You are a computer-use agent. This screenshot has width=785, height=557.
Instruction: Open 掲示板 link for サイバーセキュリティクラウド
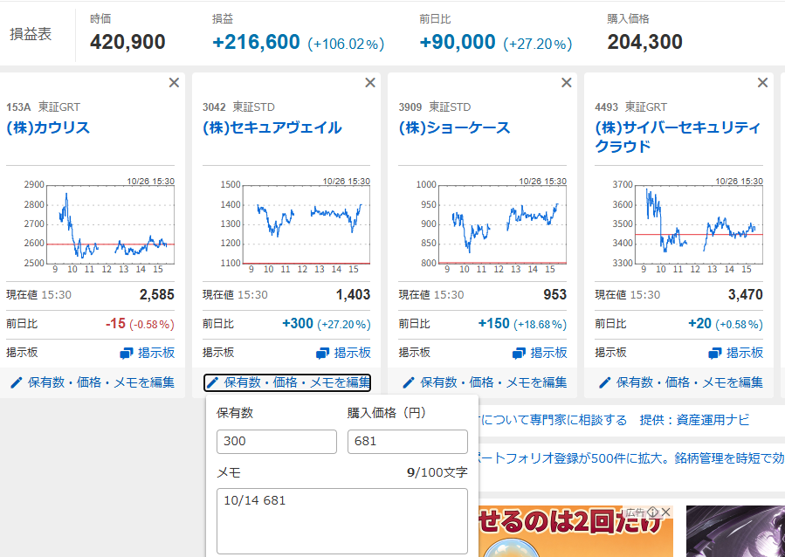[x=736, y=353]
